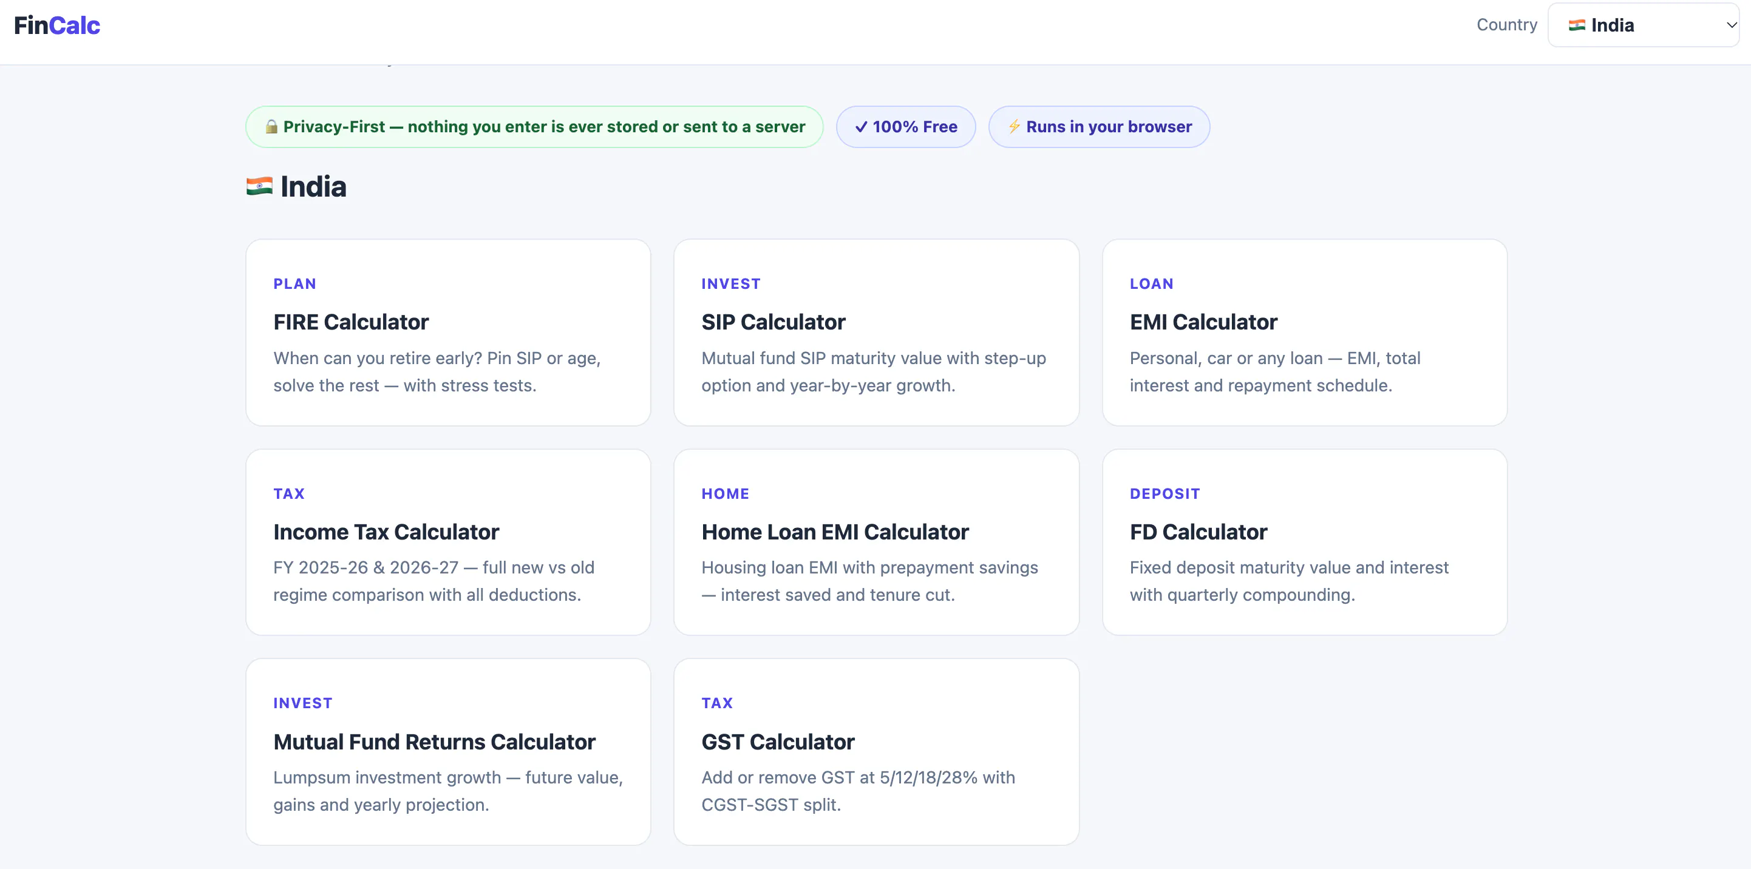Open the SIP Calculator card
Viewport: 1751px width, 869px height.
pos(876,332)
